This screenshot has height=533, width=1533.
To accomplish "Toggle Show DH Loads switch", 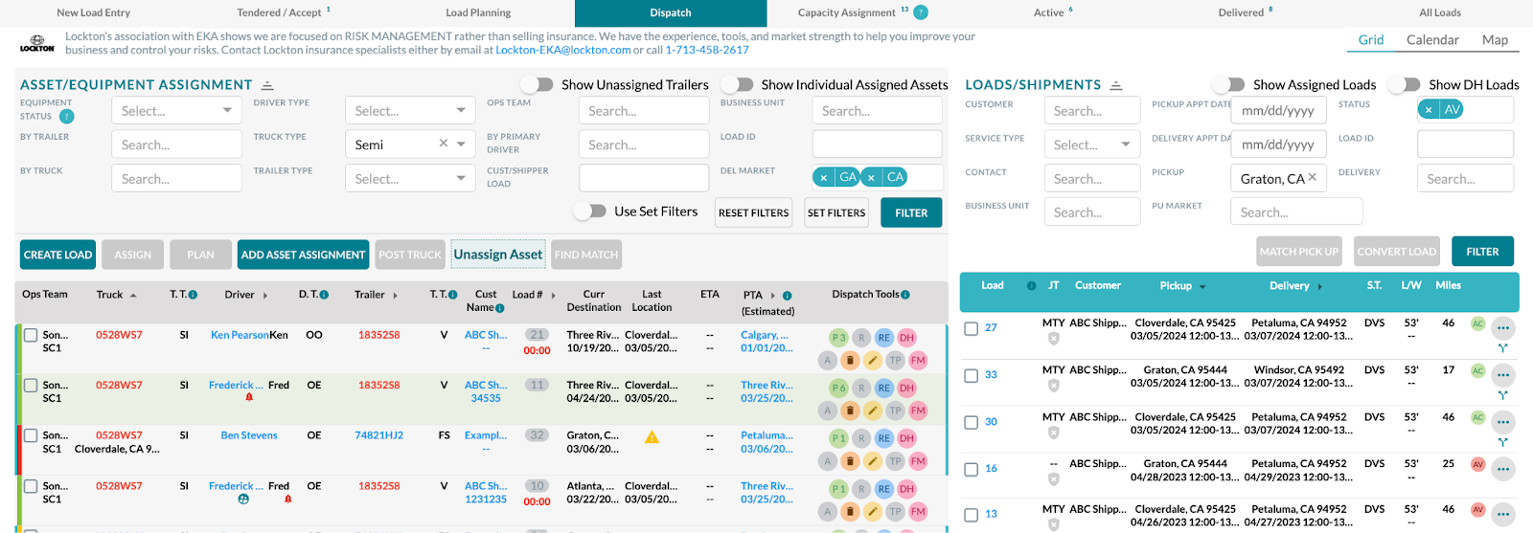I will click(1405, 84).
